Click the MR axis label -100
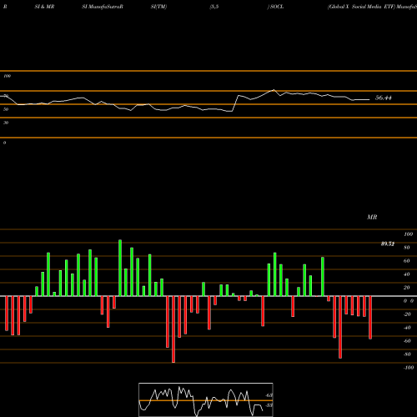Screen dimensions: 417x417 pos(409,368)
